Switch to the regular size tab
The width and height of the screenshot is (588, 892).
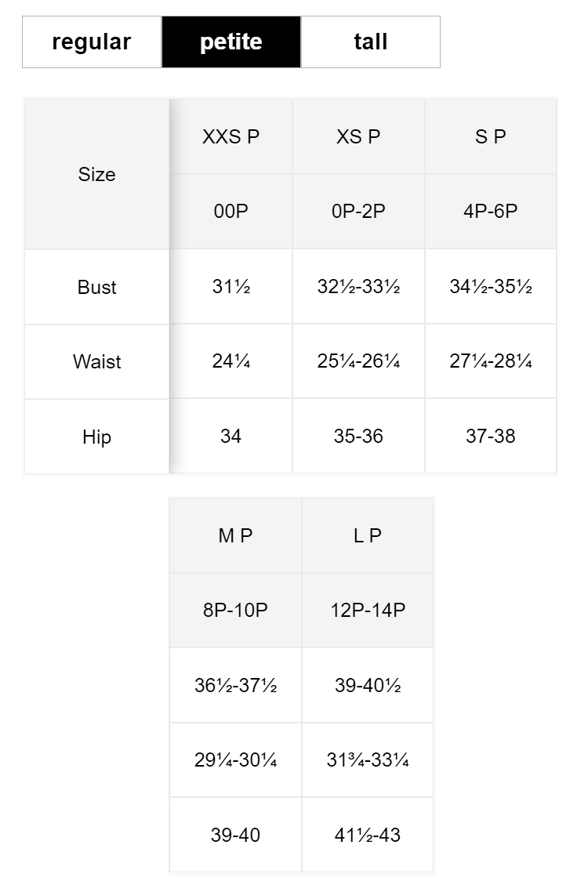click(92, 42)
